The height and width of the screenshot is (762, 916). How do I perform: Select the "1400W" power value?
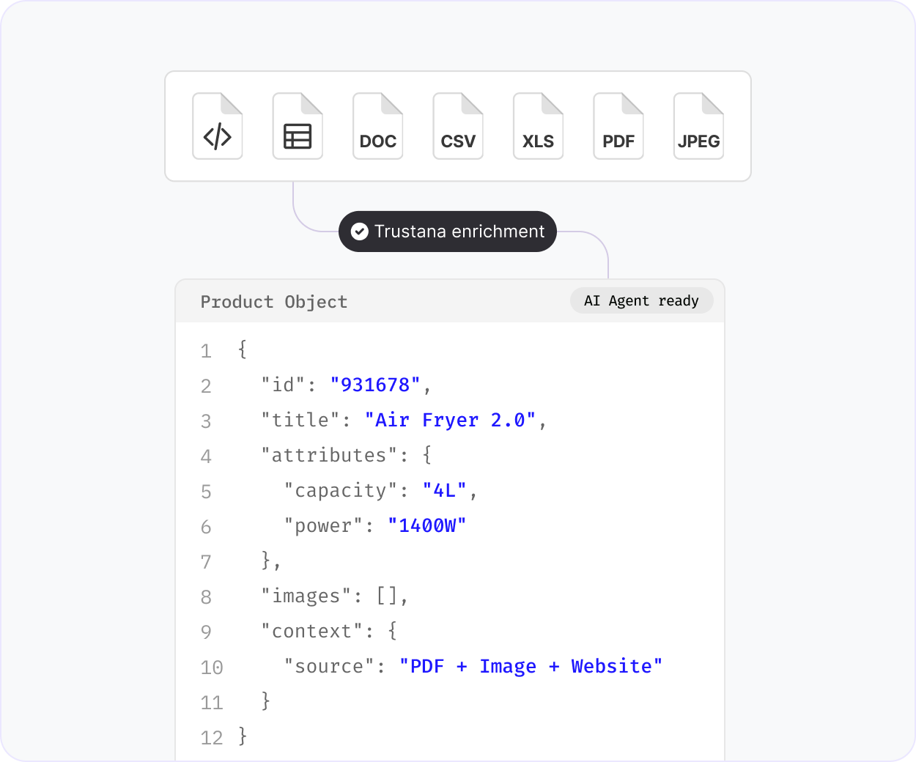427,525
